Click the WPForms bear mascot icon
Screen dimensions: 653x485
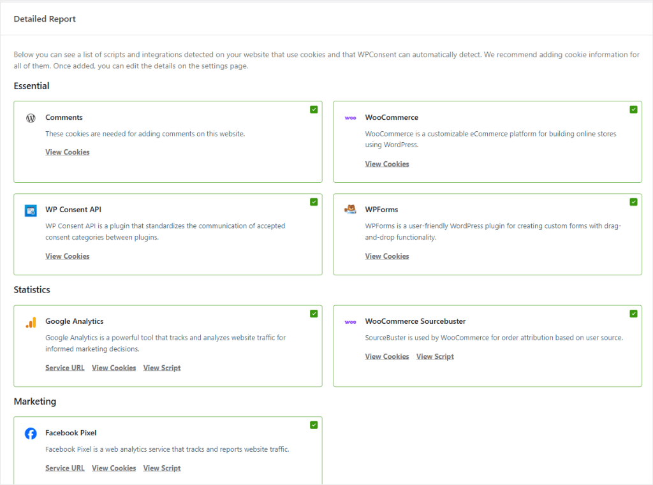pyautogui.click(x=350, y=210)
